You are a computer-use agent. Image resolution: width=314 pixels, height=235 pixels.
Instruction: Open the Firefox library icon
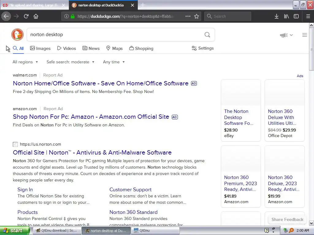tap(286, 16)
